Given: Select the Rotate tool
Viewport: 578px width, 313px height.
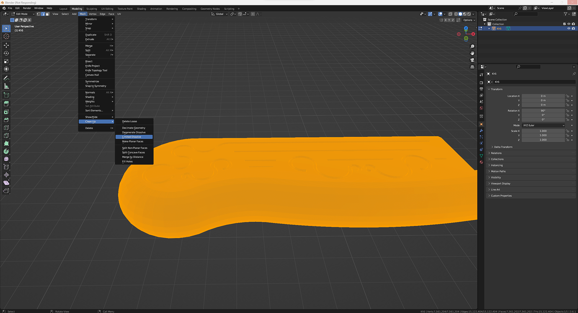Looking at the screenshot, I should pos(6,53).
